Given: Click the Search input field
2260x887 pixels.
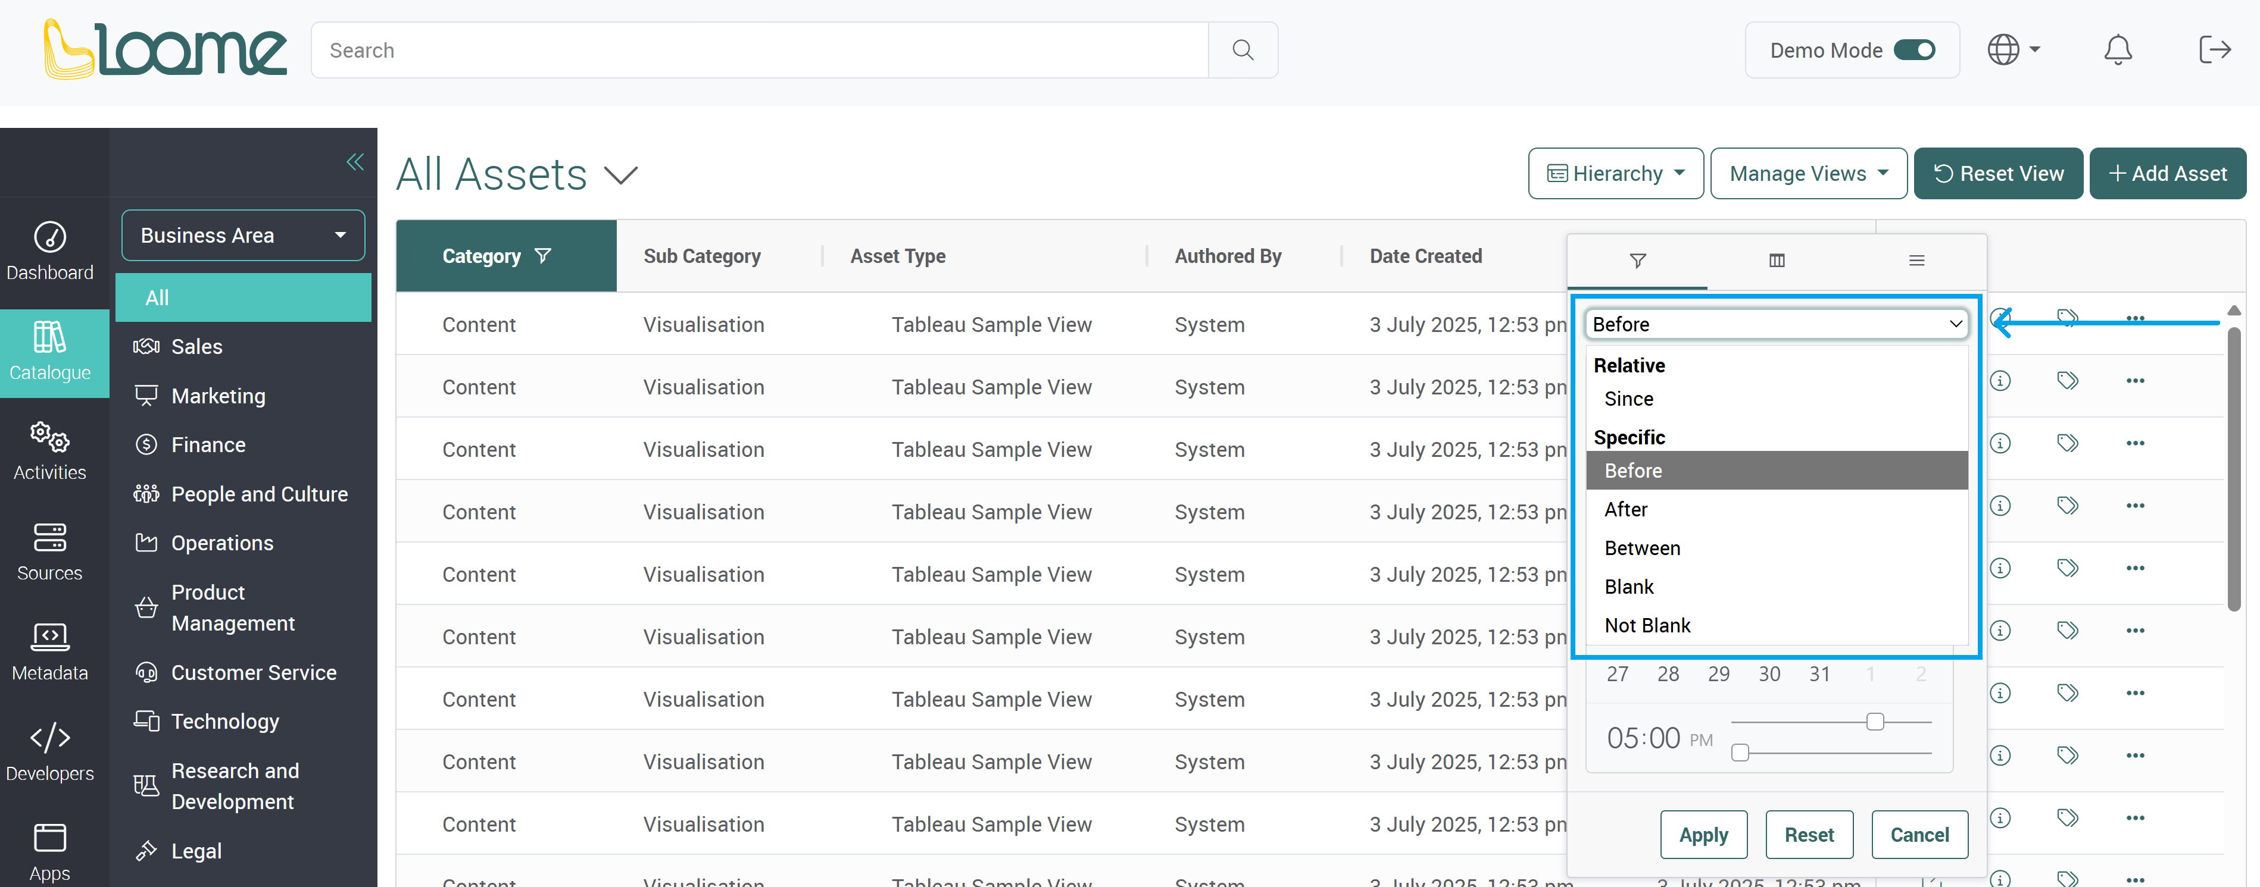Looking at the screenshot, I should 760,50.
